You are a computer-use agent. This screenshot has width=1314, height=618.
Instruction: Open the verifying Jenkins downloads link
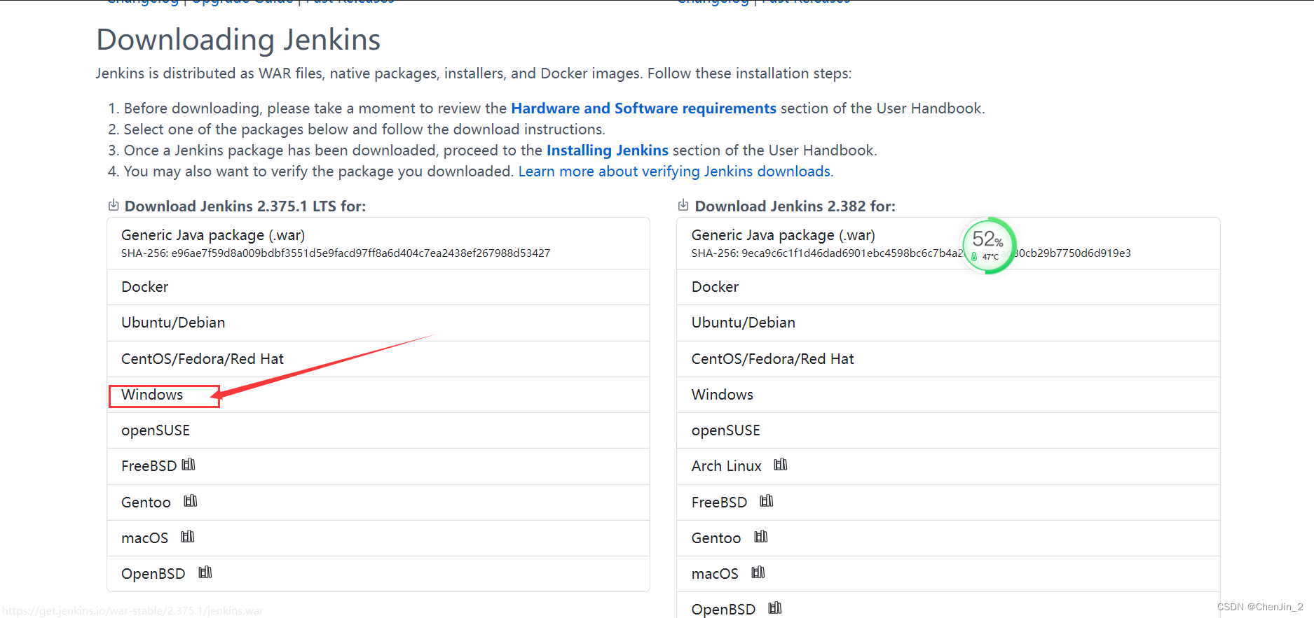tap(676, 171)
